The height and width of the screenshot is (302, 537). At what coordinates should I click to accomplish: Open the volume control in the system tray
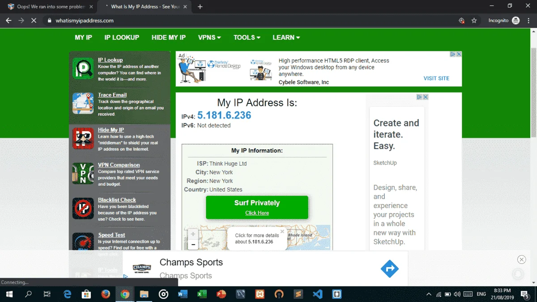[457, 294]
